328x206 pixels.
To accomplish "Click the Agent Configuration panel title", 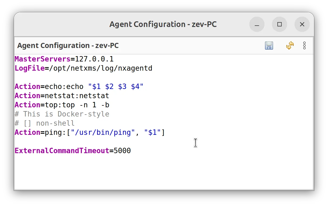I will [68, 46].
